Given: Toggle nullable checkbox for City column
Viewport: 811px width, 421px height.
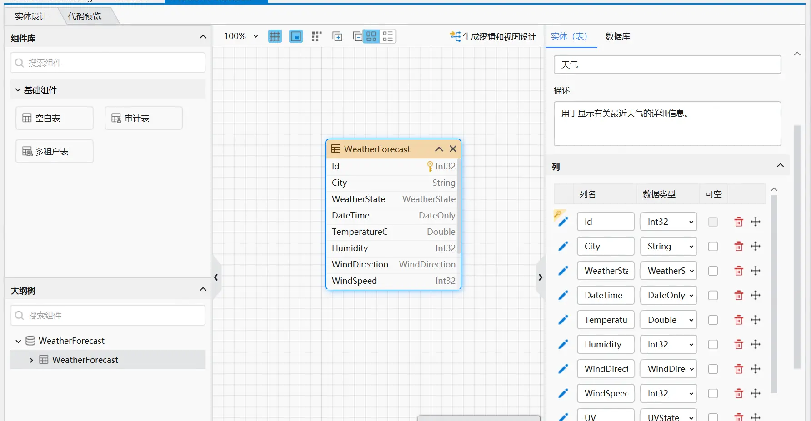Looking at the screenshot, I should click(x=713, y=246).
